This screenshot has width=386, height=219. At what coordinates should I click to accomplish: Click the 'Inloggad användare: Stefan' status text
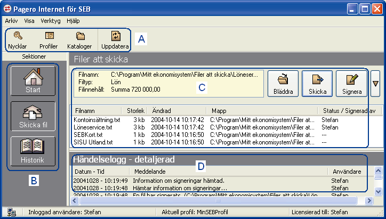point(65,212)
